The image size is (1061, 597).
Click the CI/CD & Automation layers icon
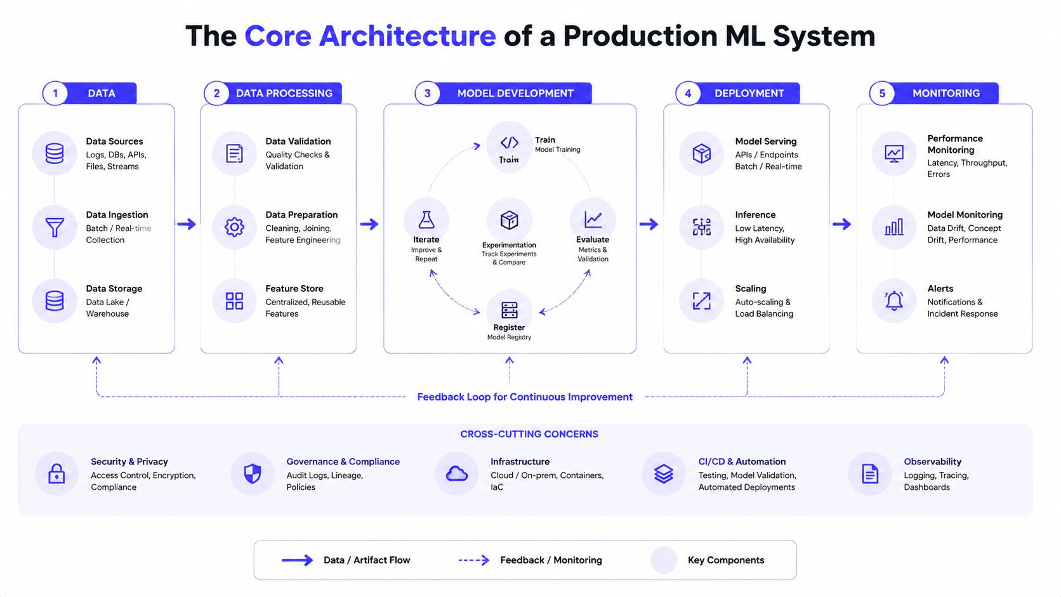point(664,474)
